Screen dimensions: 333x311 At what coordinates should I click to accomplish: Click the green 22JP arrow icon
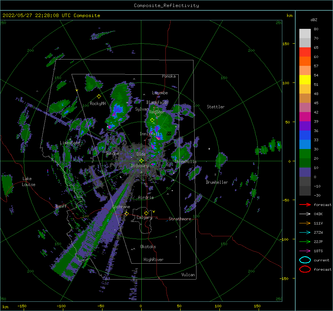pyautogui.click(x=305, y=241)
